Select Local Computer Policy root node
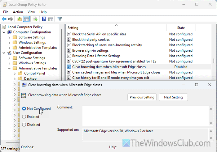This screenshot has height=152, width=217. point(25,27)
